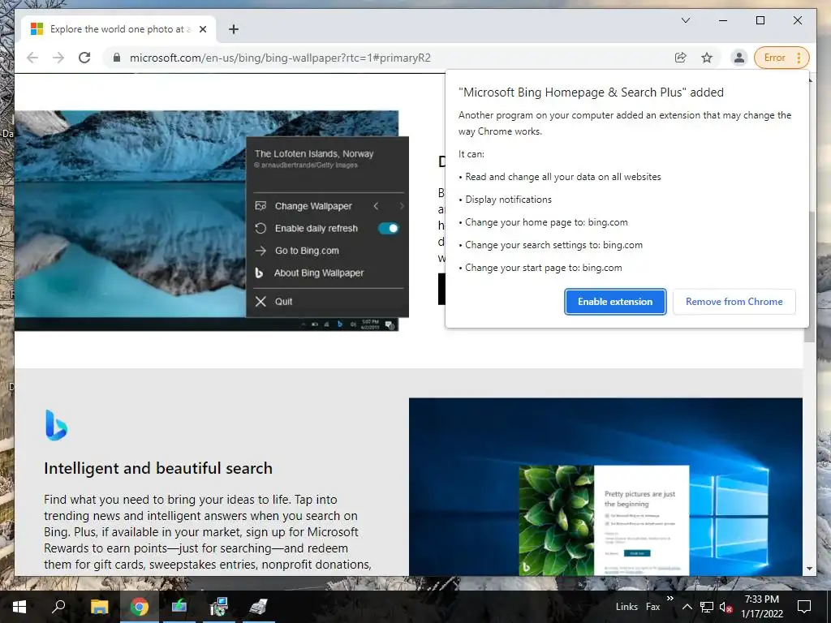Close the 'Explore the world' tab
Screen dimensions: 831x623
click(202, 29)
